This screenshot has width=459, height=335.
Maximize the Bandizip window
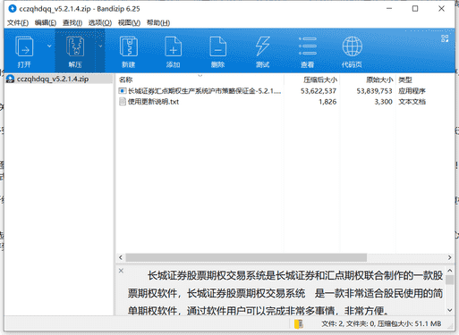click(415, 9)
